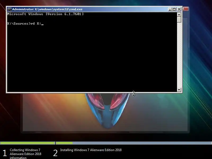Click the step 1 completed progress bar
Viewport: 212px width, 159px height.
pos(28,143)
